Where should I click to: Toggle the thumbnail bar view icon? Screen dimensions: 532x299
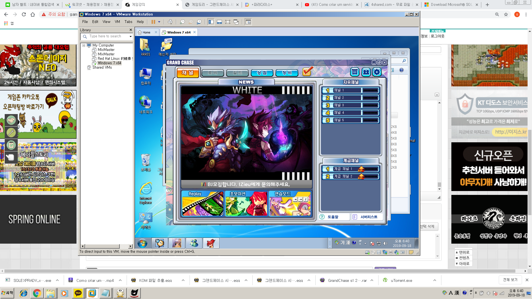(219, 22)
